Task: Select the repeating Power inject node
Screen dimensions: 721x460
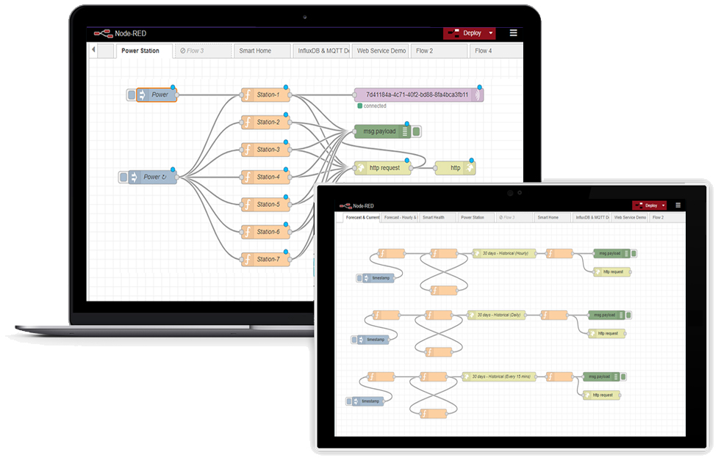Action: (153, 178)
